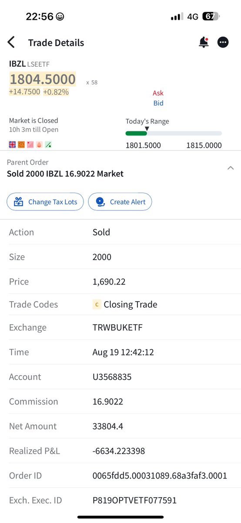Tap the pink chart icon

(x=30, y=144)
